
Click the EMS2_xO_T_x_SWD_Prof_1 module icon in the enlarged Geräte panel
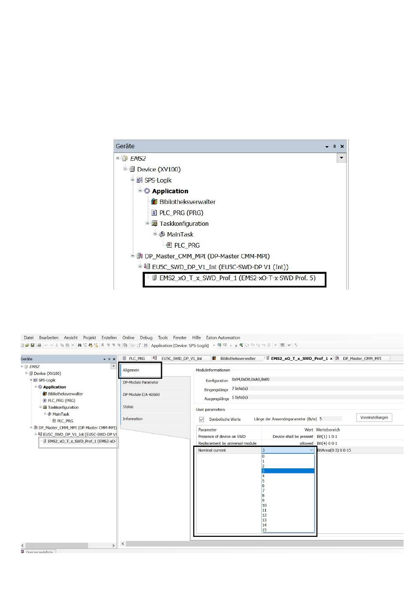(155, 278)
